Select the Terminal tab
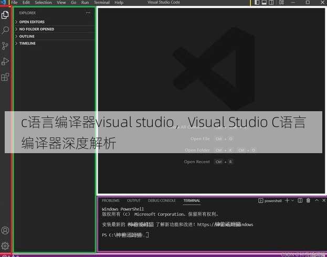The width and height of the screenshot is (327, 257). (x=192, y=200)
